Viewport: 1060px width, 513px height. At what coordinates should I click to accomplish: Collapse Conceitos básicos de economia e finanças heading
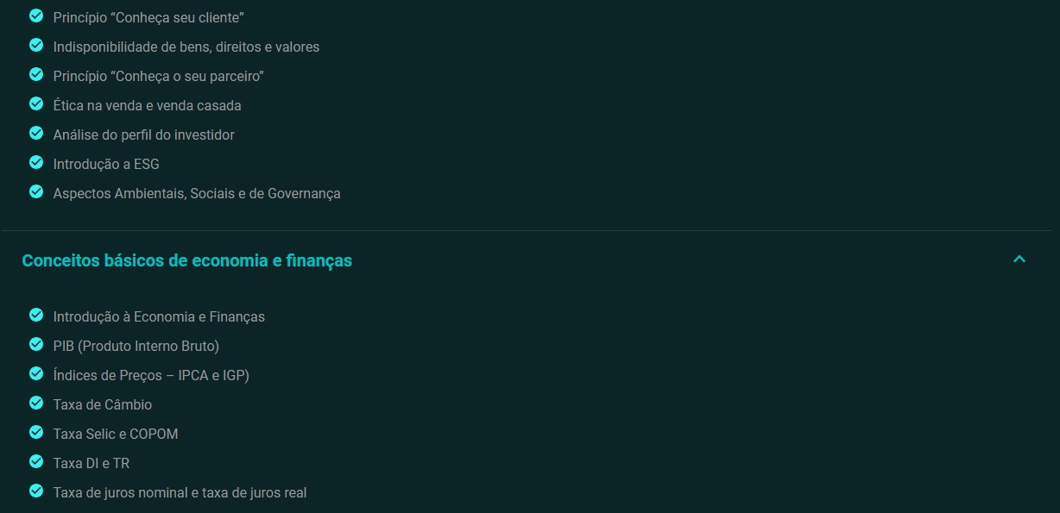[186, 260]
